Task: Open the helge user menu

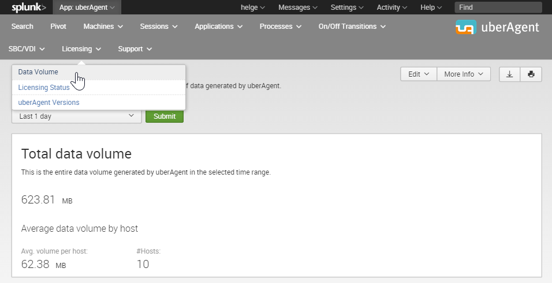Action: 253,7
